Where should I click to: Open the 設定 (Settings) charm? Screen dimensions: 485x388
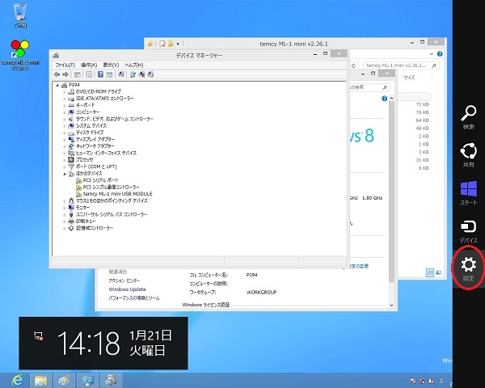(468, 267)
